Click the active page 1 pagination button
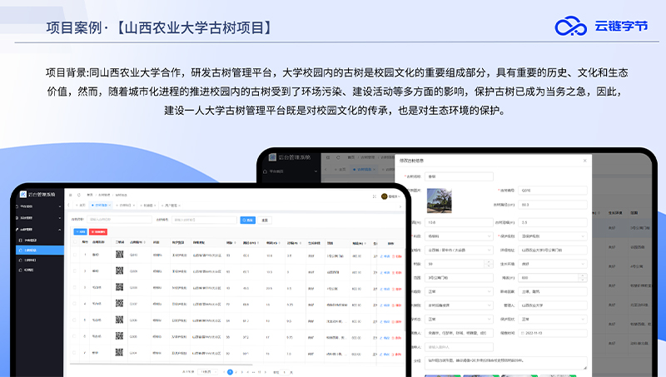Viewport: 666px width, 377px height. tap(230, 372)
